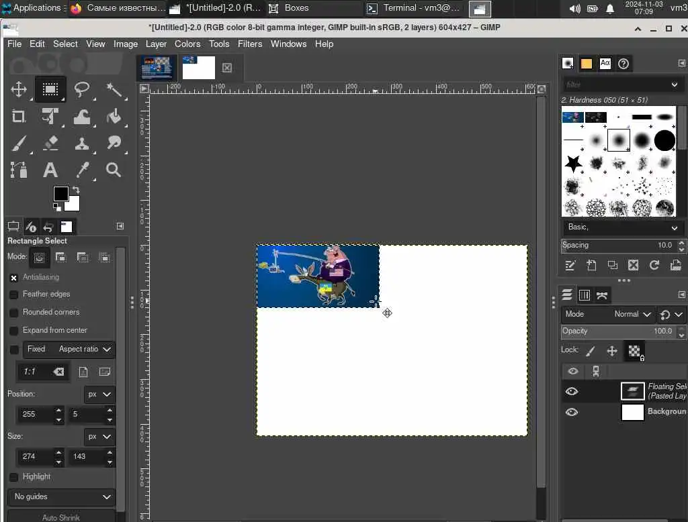The width and height of the screenshot is (688, 522).
Task: Select the Eraser tool
Action: (50, 144)
